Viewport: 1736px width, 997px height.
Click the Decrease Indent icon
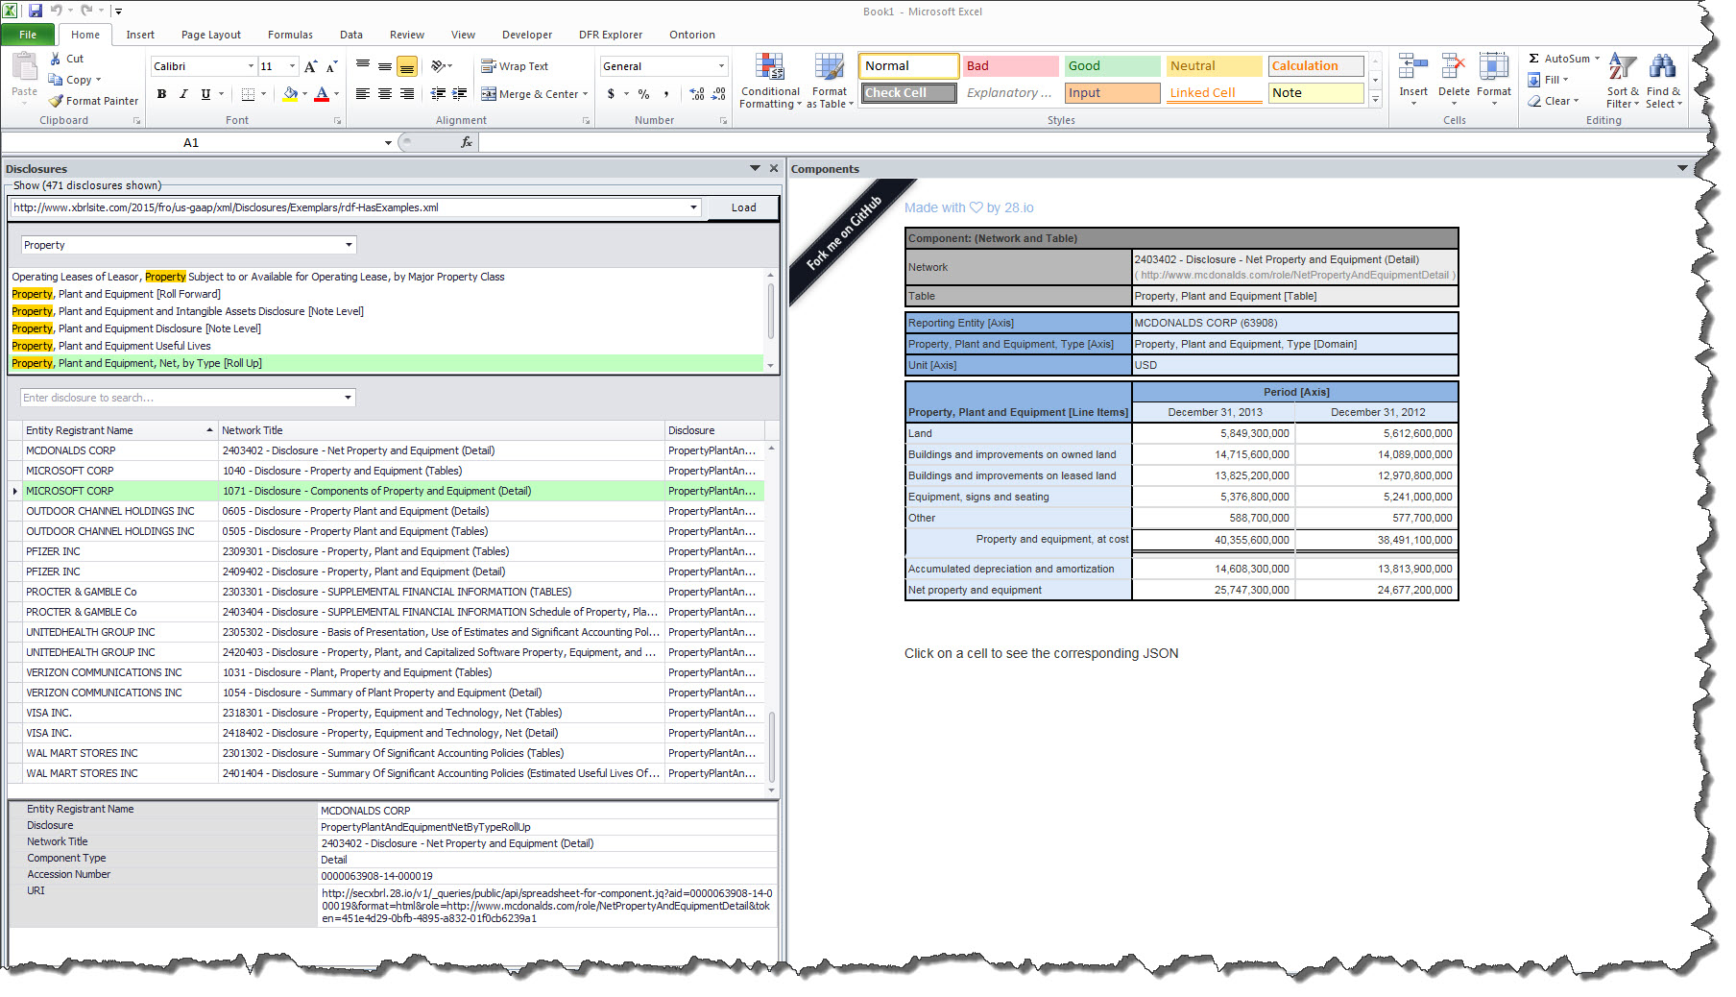pyautogui.click(x=438, y=94)
